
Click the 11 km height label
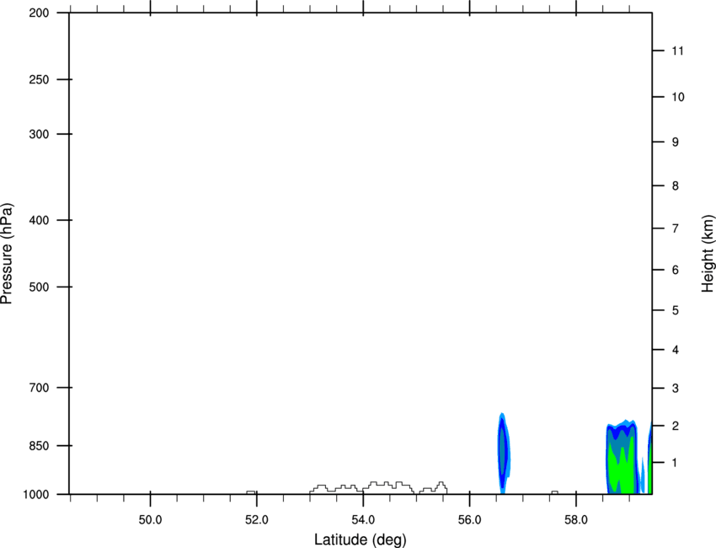(x=677, y=51)
